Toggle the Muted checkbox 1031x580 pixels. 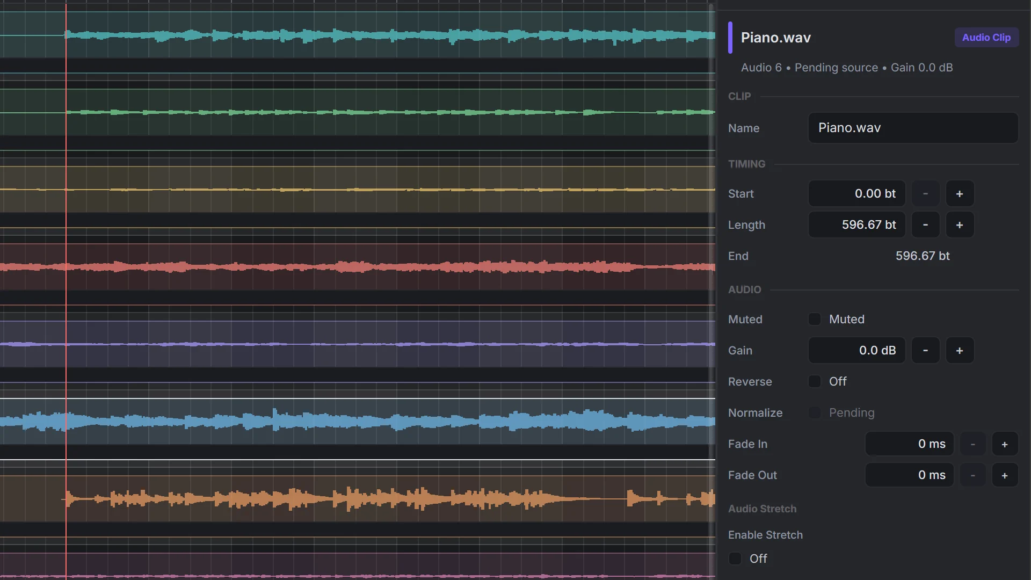815,319
